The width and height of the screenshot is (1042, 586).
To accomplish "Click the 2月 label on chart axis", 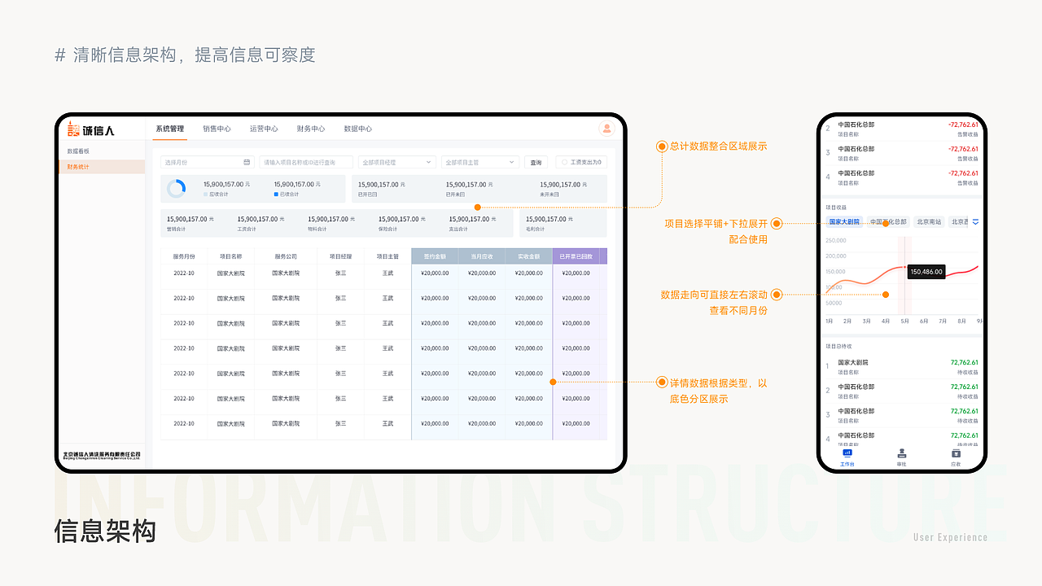I will 847,321.
